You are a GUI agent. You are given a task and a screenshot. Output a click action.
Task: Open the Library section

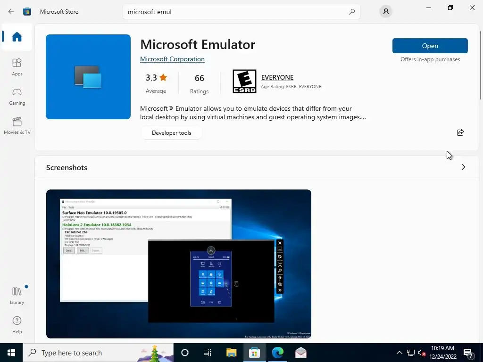(17, 296)
